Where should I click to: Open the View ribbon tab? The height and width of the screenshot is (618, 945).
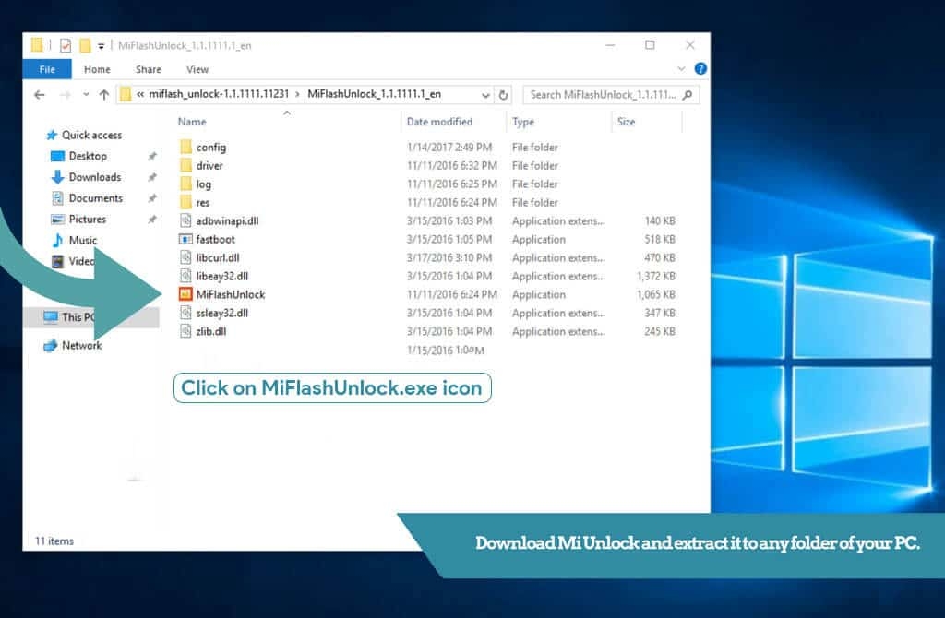pyautogui.click(x=197, y=69)
